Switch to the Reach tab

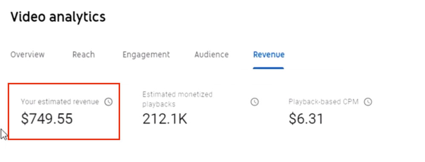point(83,55)
